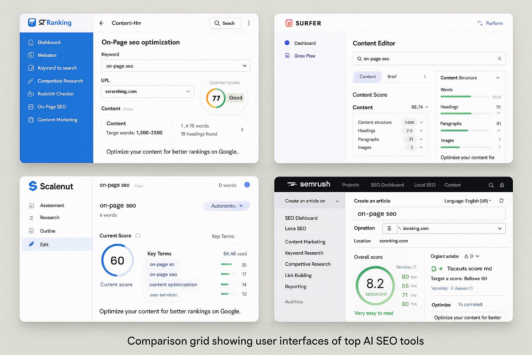Toggle the blue status dot next to 0 words
The image size is (532, 355).
coord(247,185)
